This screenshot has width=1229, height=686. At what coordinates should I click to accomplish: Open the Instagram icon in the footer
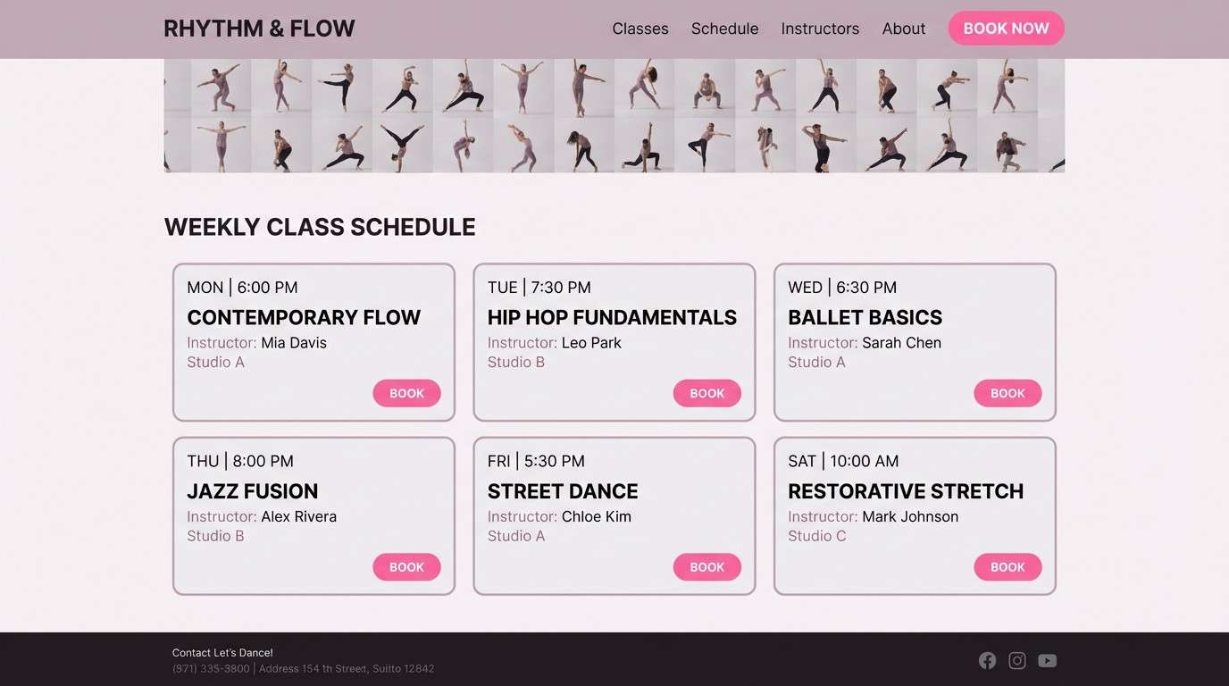tap(1016, 660)
